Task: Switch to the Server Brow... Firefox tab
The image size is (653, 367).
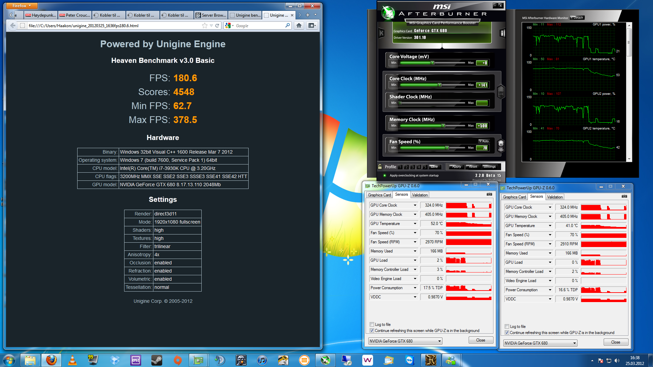Action: [x=211, y=15]
